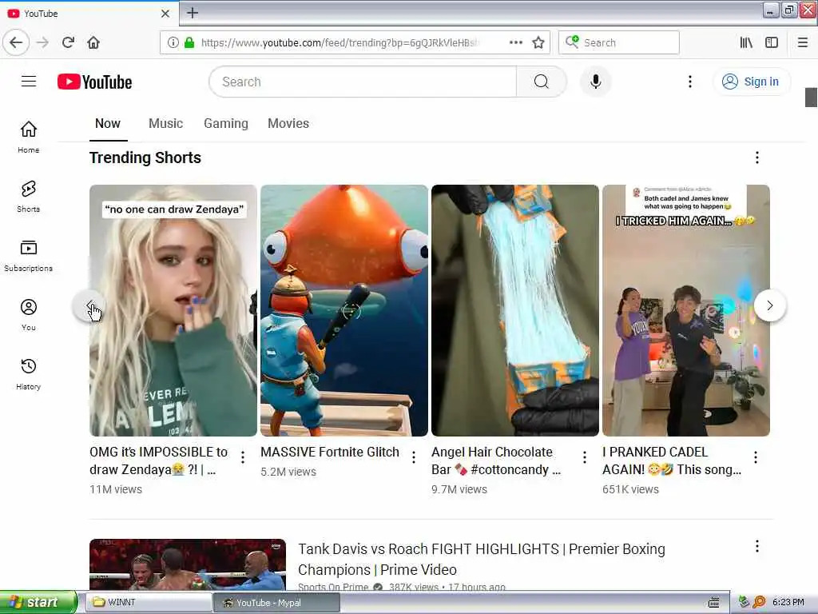The height and width of the screenshot is (614, 818).
Task: Switch to WINNT taskbar window
Action: tap(148, 603)
